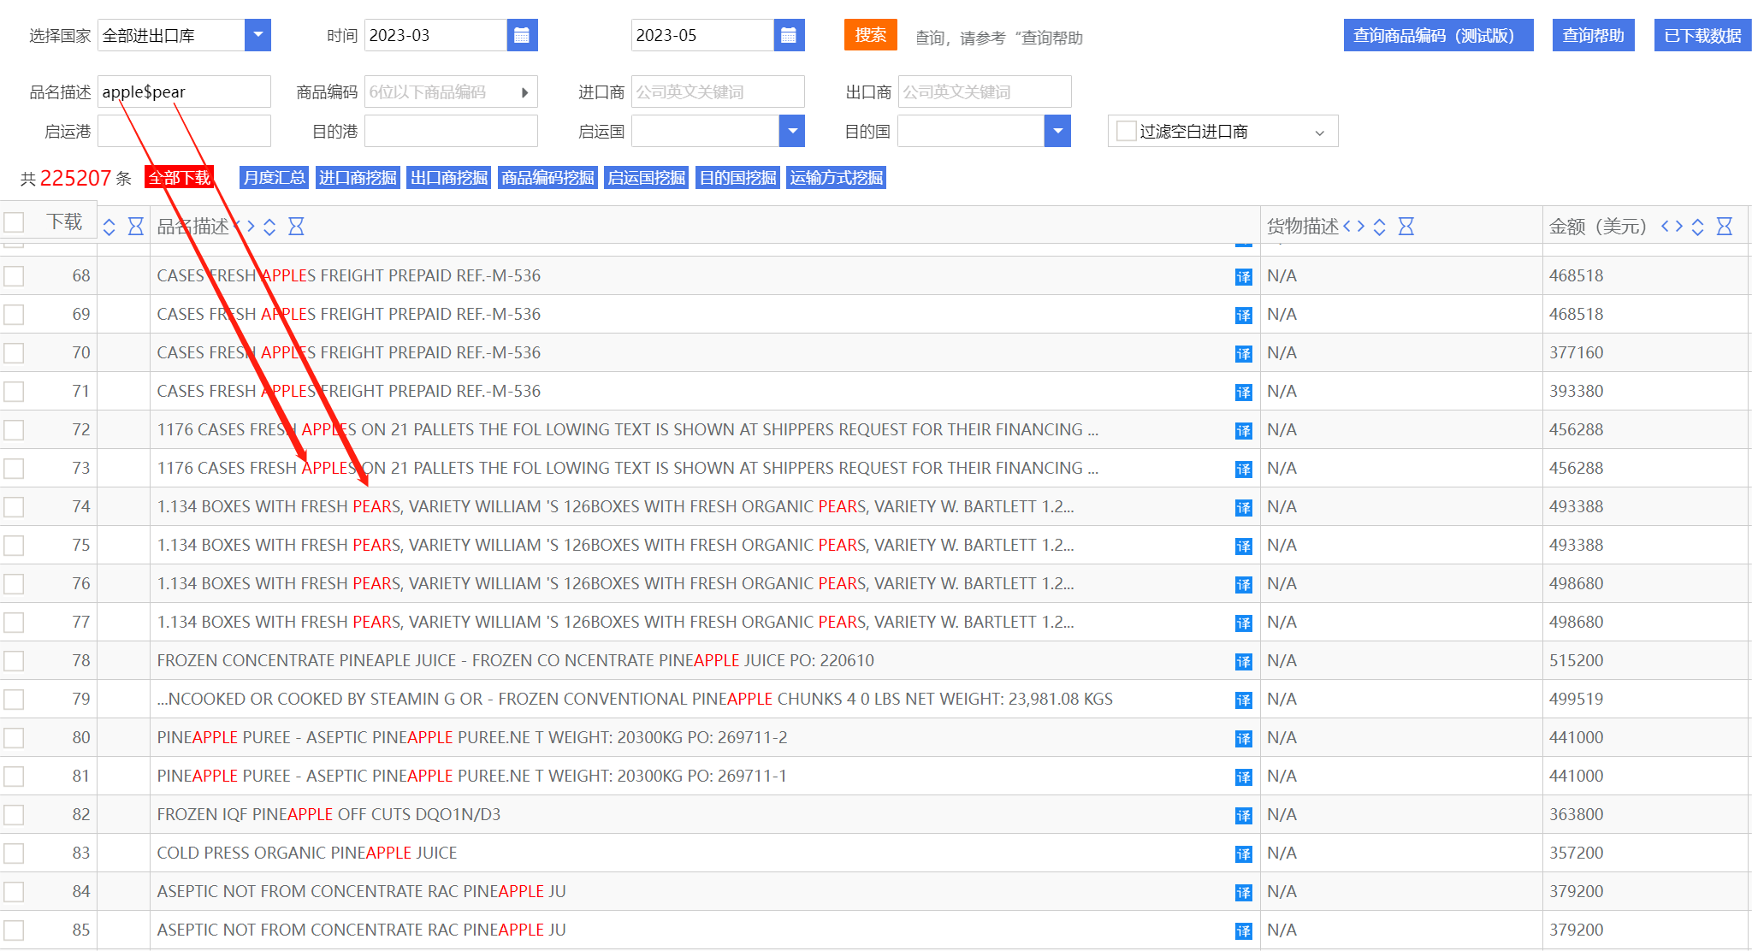Click the translate icon on row 70
The width and height of the screenshot is (1752, 951).
(1243, 353)
